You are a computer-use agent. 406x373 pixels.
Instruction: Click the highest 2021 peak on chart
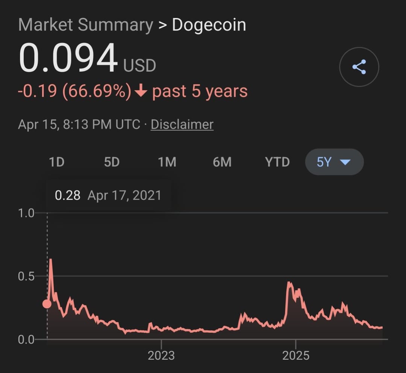tap(50, 259)
